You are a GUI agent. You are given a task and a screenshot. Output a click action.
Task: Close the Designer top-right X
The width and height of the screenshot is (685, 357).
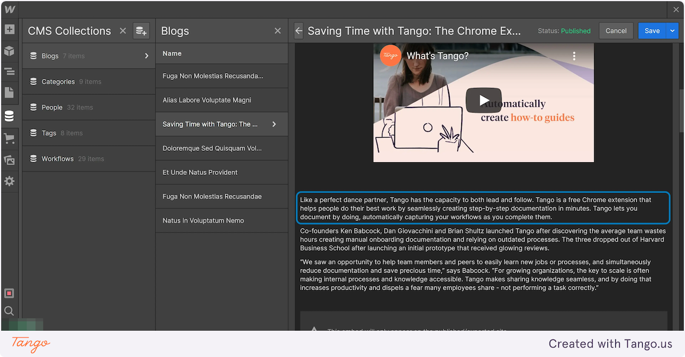(x=676, y=9)
